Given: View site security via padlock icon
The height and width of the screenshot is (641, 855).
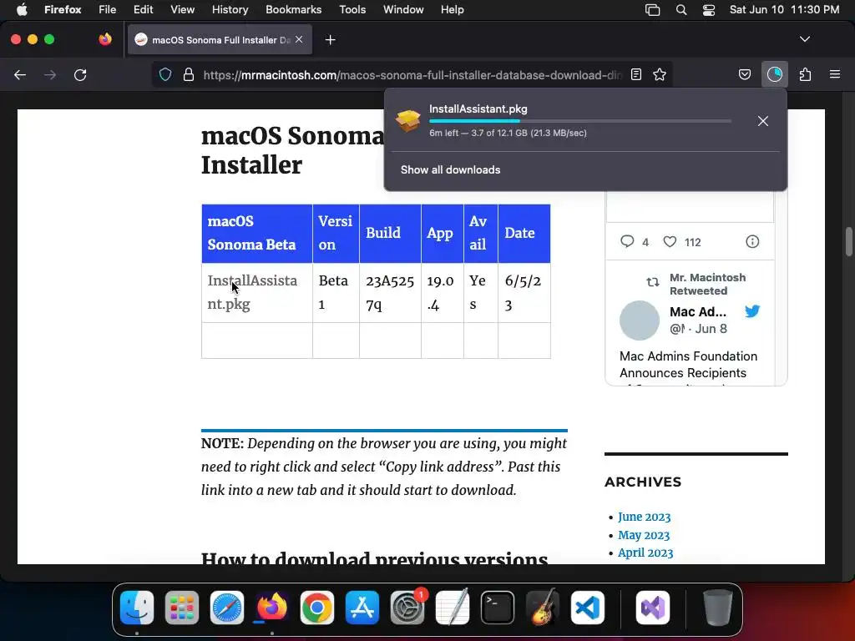Looking at the screenshot, I should point(189,74).
